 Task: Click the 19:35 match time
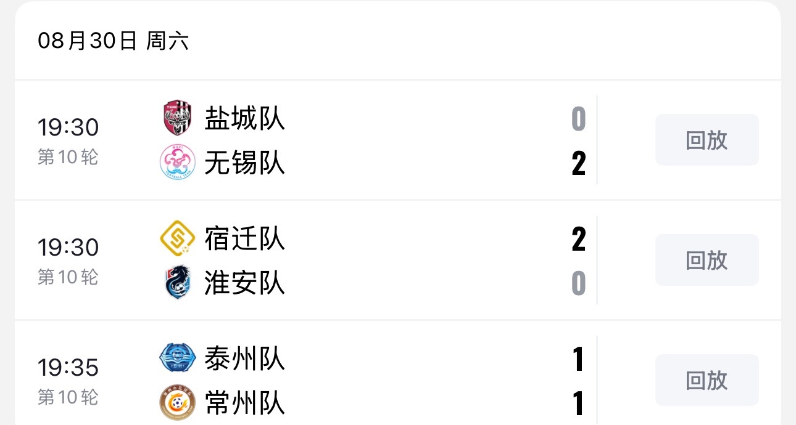[x=68, y=368]
